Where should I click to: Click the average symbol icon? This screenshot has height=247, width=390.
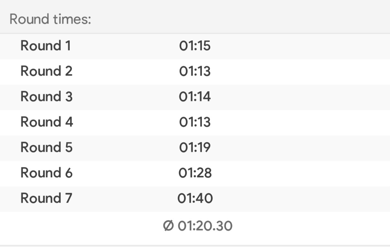pos(168,226)
